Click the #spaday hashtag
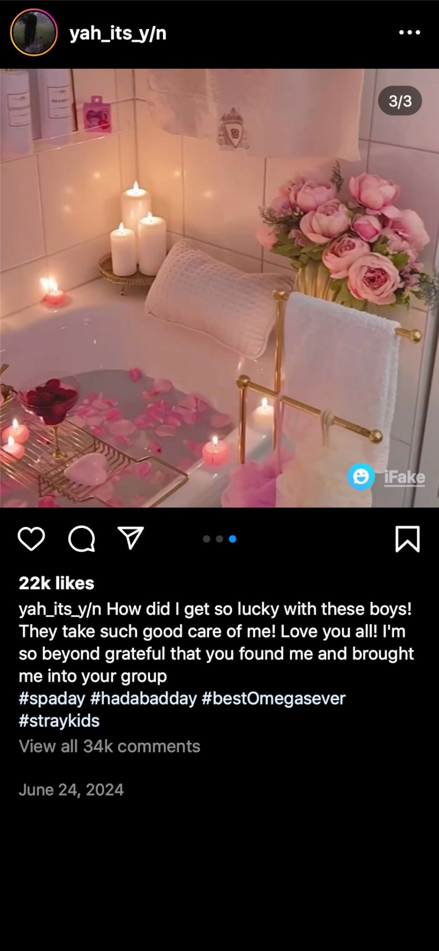 tap(52, 698)
